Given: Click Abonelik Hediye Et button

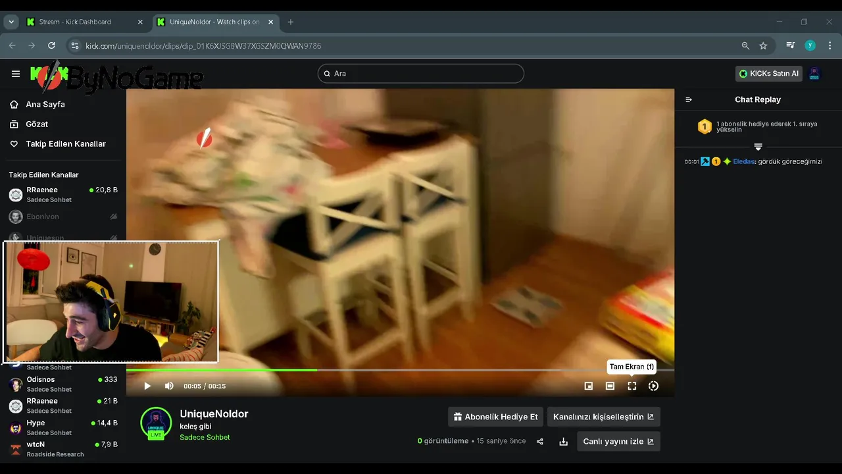Looking at the screenshot, I should 495,417.
